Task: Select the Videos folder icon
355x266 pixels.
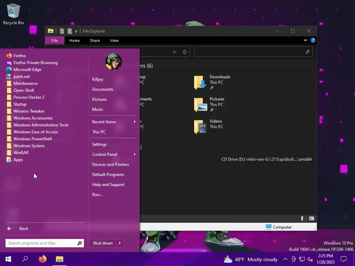Action: [200, 127]
